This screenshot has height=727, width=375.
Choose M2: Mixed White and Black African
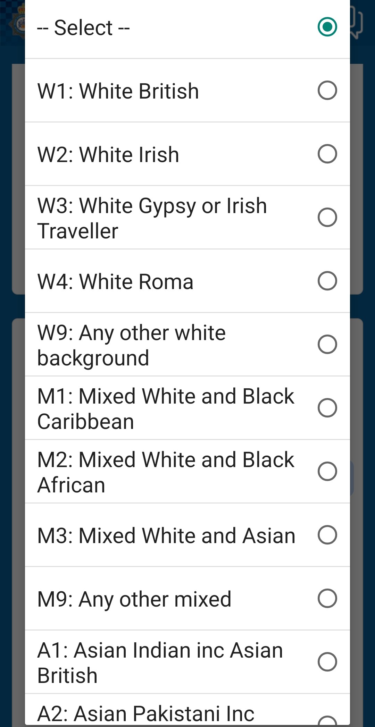(x=187, y=472)
